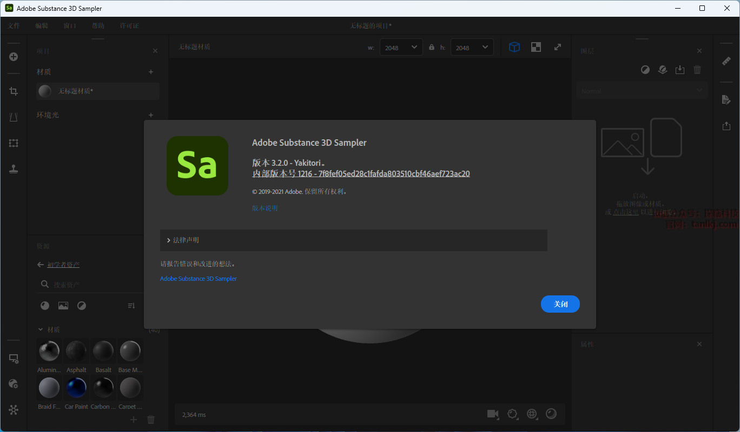Switch to the 2D checker view
The height and width of the screenshot is (432, 740).
(x=536, y=47)
